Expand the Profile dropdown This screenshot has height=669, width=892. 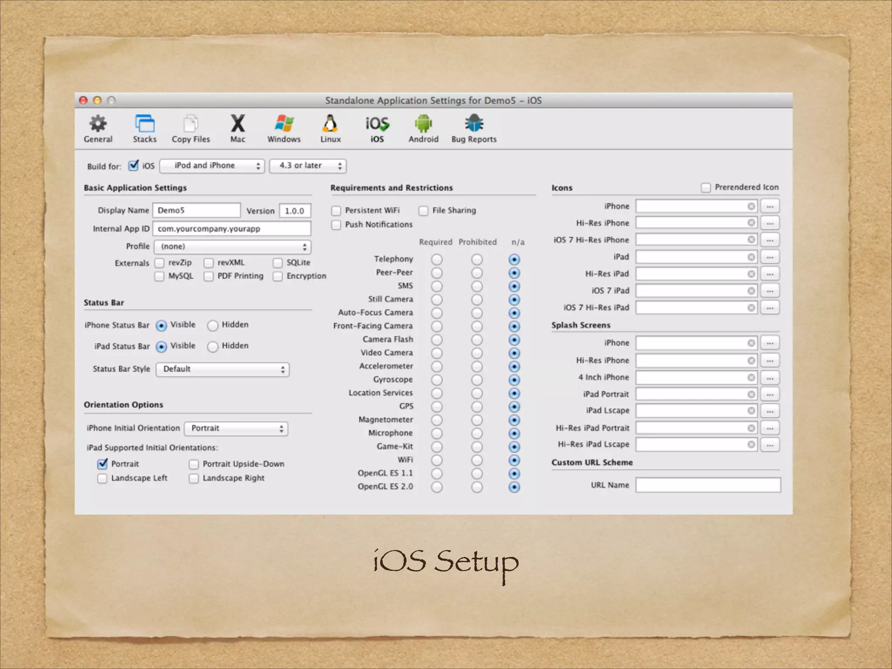[x=233, y=247]
